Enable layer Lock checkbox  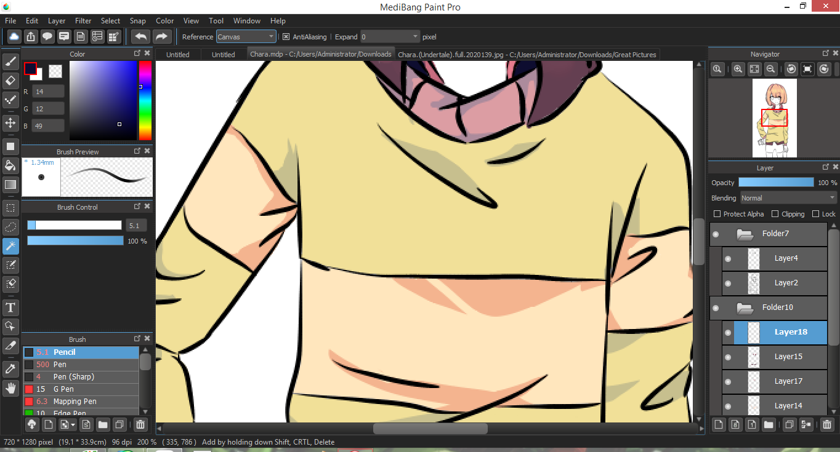pyautogui.click(x=815, y=214)
